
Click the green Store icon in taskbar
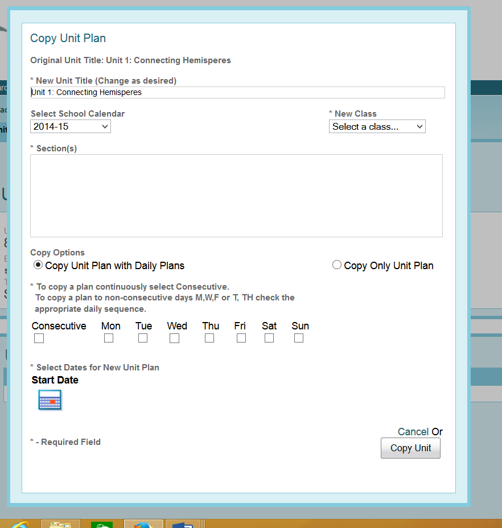click(x=102, y=524)
